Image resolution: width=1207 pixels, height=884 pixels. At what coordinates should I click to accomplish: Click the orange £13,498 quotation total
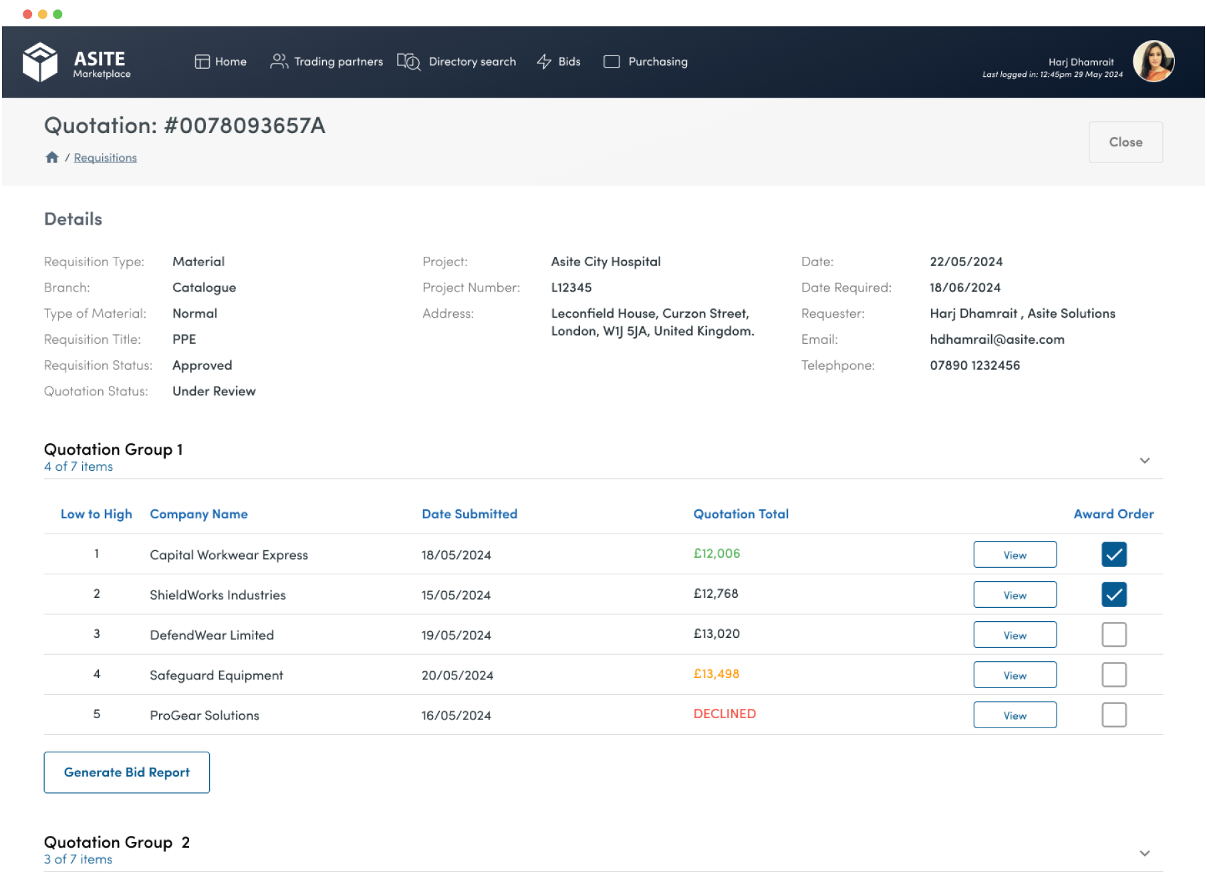coord(716,674)
